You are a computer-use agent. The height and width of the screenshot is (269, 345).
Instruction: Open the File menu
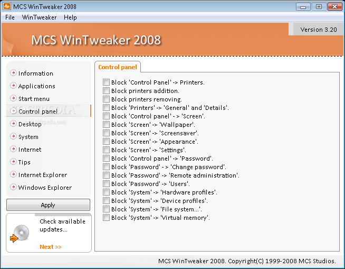click(10, 17)
